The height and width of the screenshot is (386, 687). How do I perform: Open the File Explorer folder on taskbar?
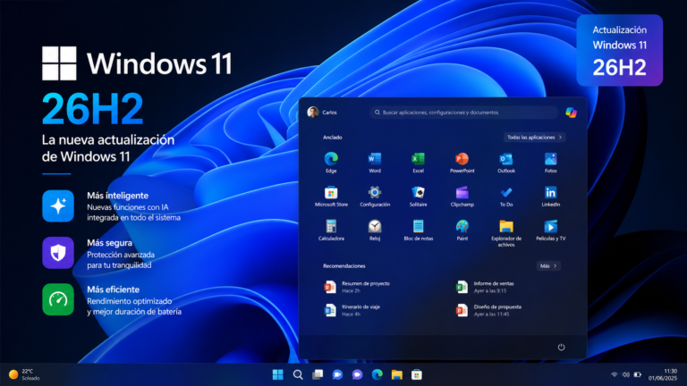397,374
